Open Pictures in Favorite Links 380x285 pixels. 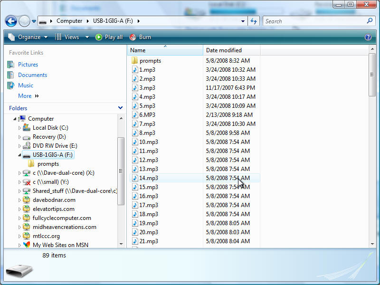28,65
